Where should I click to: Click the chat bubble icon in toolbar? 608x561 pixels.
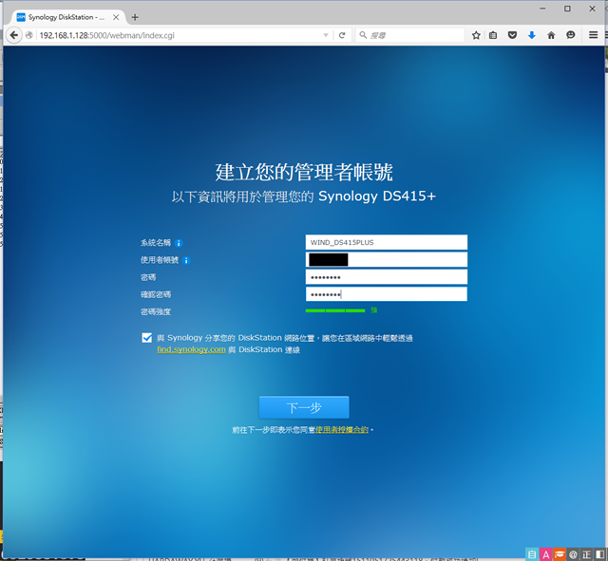pos(570,35)
